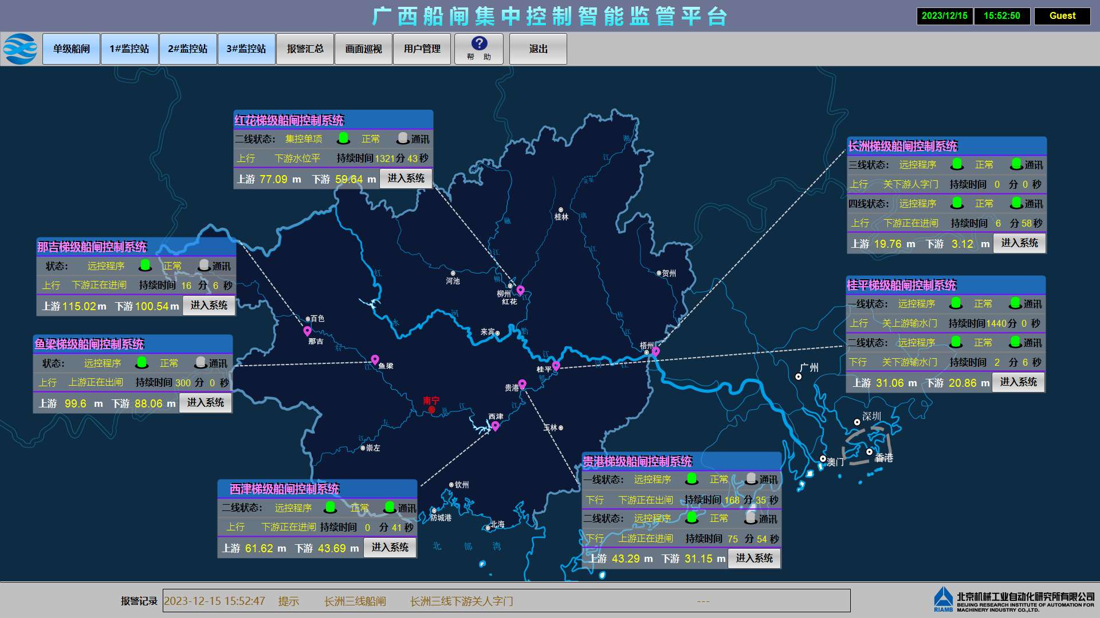Click the 那吉 gray 通讯 indicator light
Viewport: 1100px width, 618px height.
point(203,266)
